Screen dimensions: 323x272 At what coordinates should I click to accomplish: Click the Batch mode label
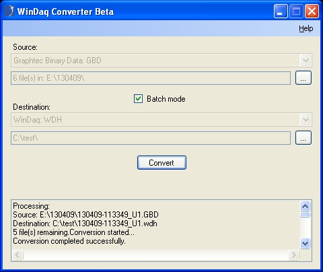(x=166, y=99)
